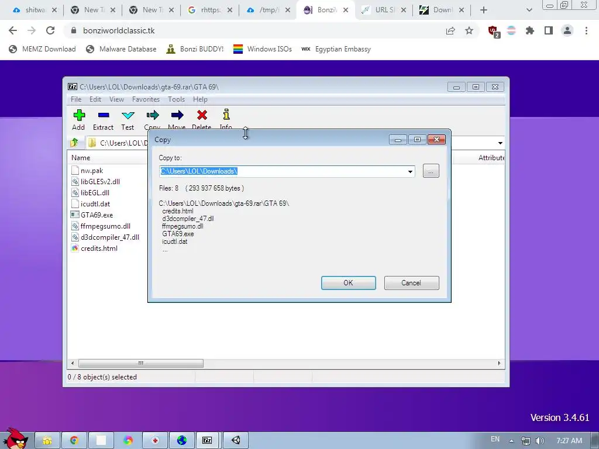Click the Info toolbar icon
This screenshot has width=599, height=449.
(x=226, y=118)
